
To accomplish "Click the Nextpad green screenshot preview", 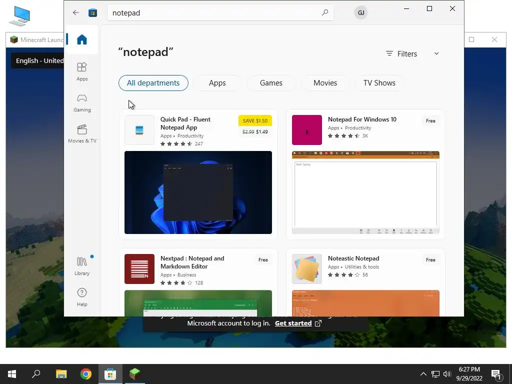I will click(198, 303).
